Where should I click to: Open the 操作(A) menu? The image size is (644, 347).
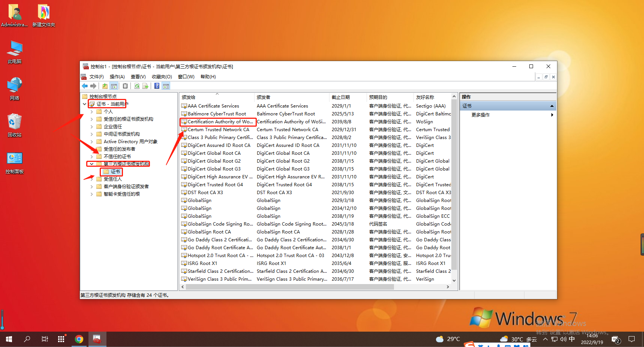coord(117,77)
